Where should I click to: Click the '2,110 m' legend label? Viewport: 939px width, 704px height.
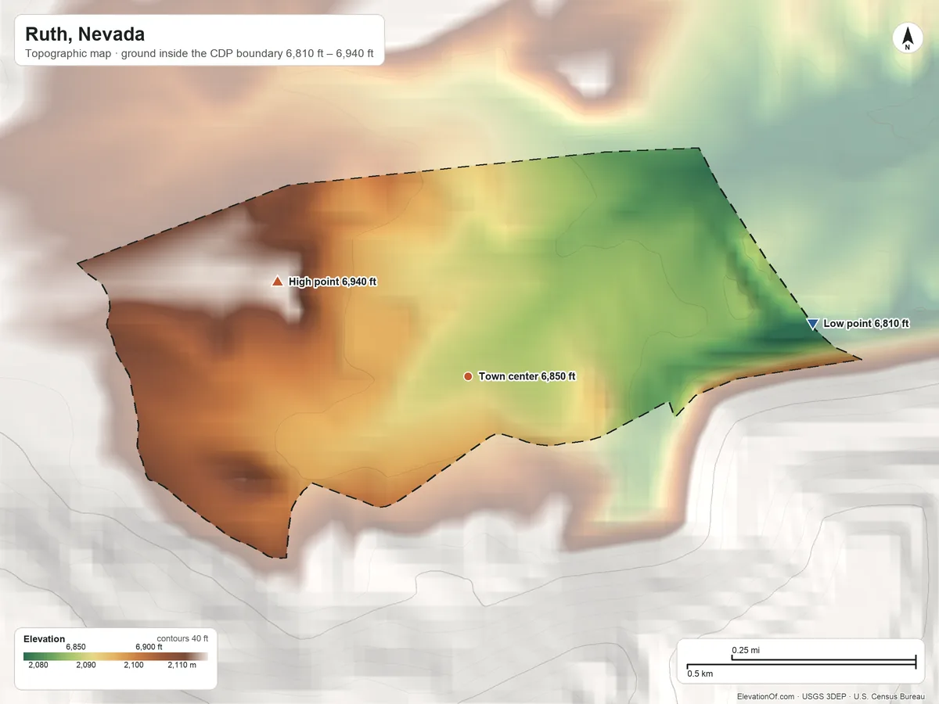[x=181, y=665]
